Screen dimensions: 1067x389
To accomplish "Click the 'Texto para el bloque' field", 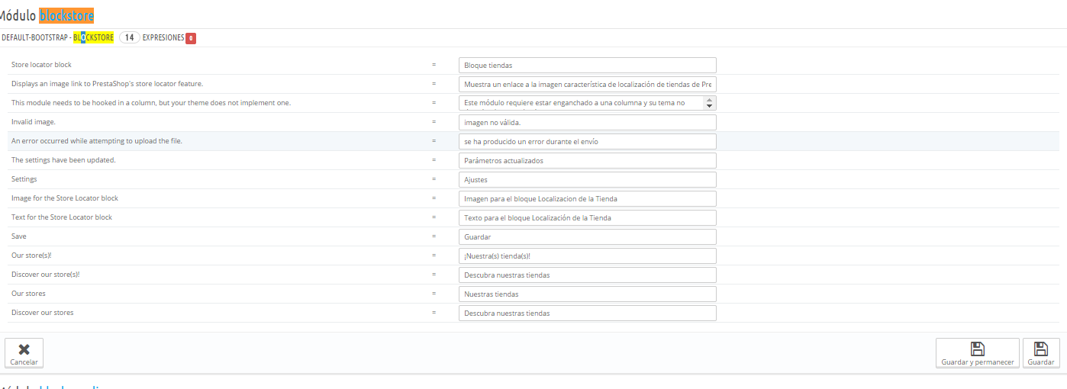I will [587, 217].
